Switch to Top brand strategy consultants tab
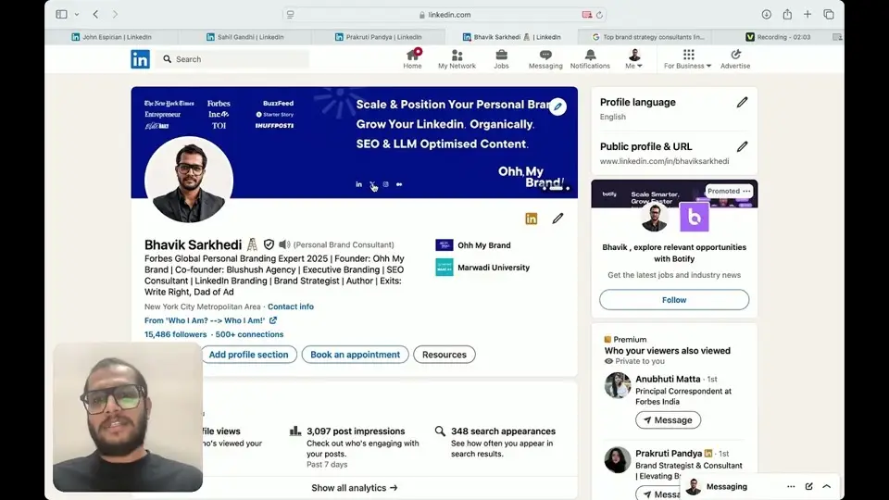Image resolution: width=889 pixels, height=500 pixels. coord(647,37)
